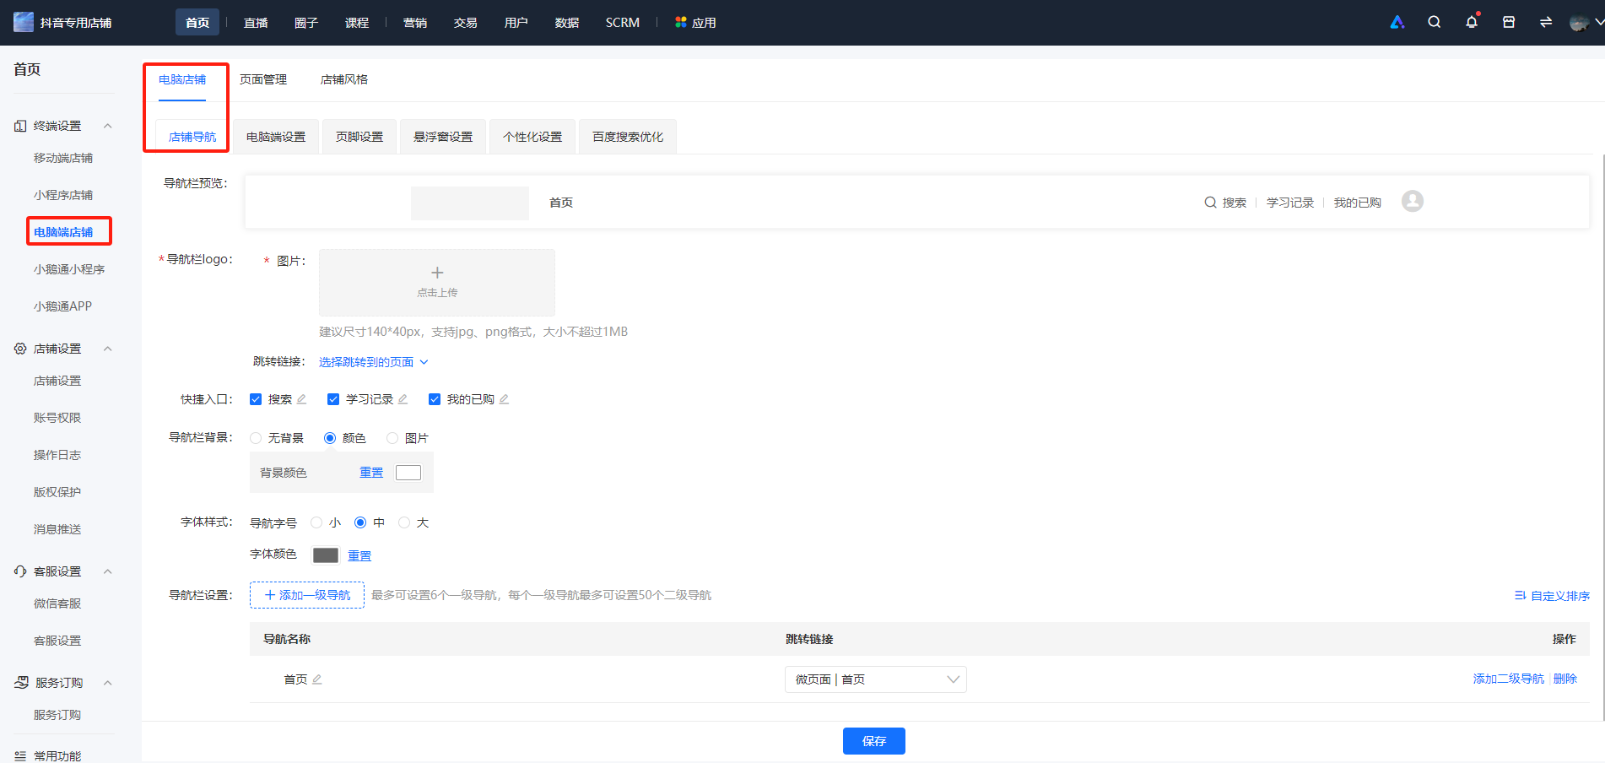Click the switch arrows icon in header
This screenshot has height=763, width=1605.
point(1546,22)
